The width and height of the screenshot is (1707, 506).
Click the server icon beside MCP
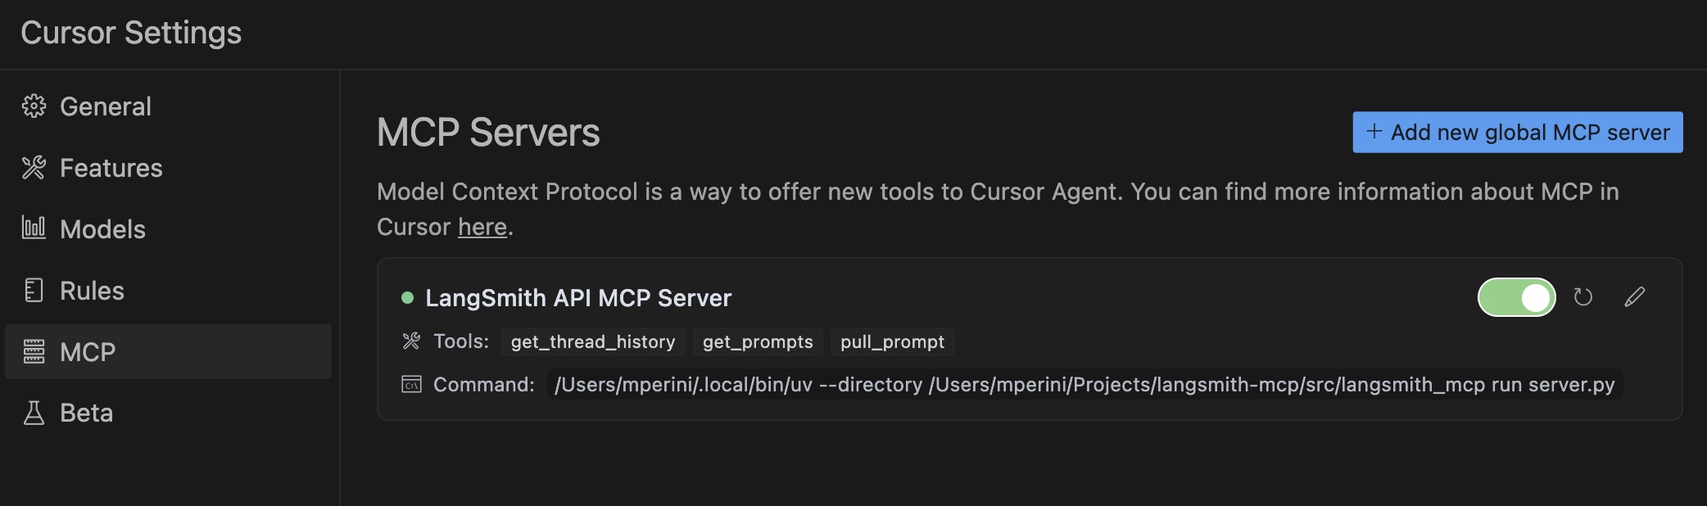click(34, 351)
